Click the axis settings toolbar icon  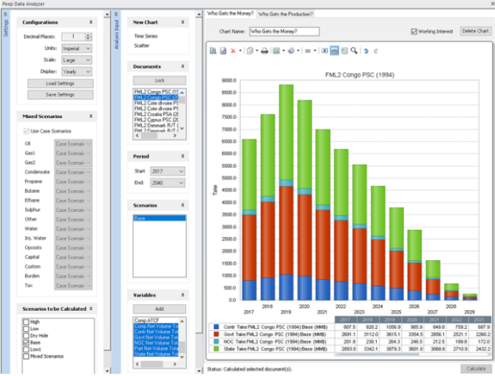[x=324, y=51]
